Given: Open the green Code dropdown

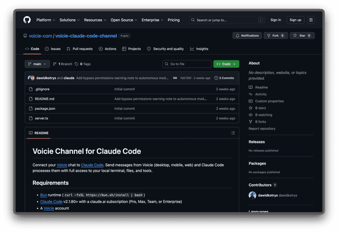Looking at the screenshot, I should tap(226, 64).
